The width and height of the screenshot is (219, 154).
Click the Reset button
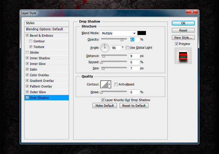[183, 30]
